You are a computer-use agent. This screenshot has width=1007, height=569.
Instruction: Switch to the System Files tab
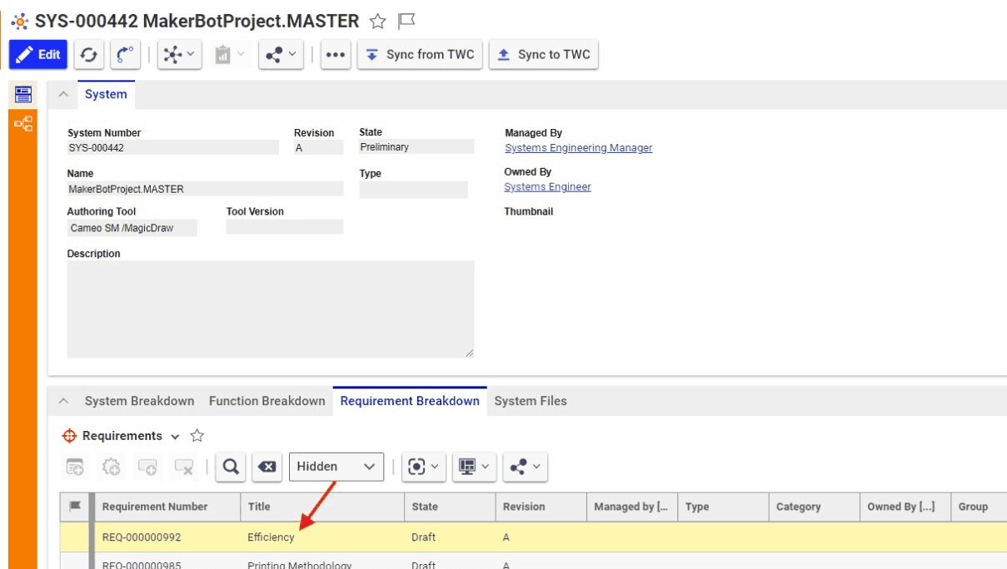pos(531,401)
